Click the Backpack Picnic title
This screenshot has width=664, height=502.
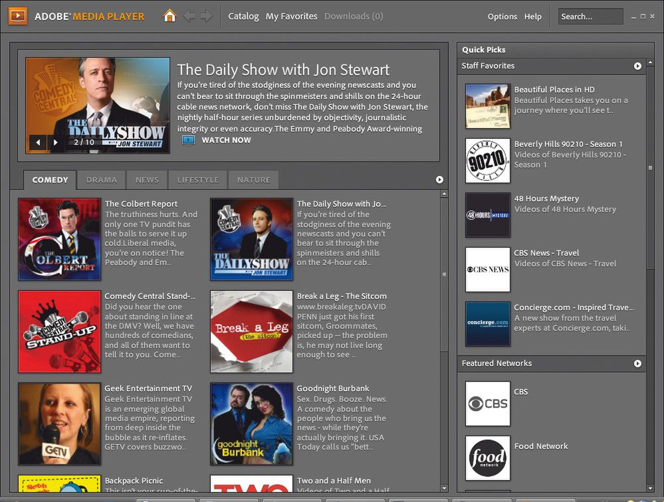tap(134, 481)
